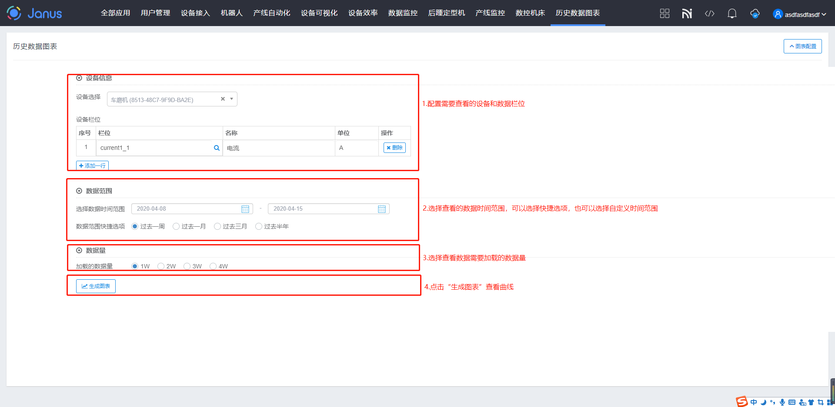Click the user avatar icon
835x407 pixels.
pyautogui.click(x=778, y=14)
